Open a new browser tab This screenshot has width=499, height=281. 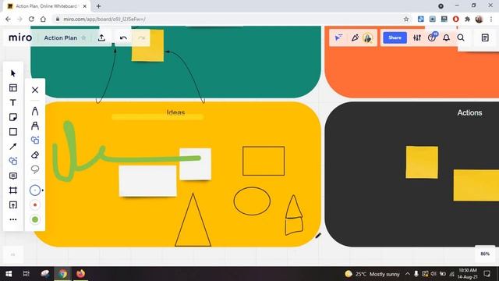(98, 6)
